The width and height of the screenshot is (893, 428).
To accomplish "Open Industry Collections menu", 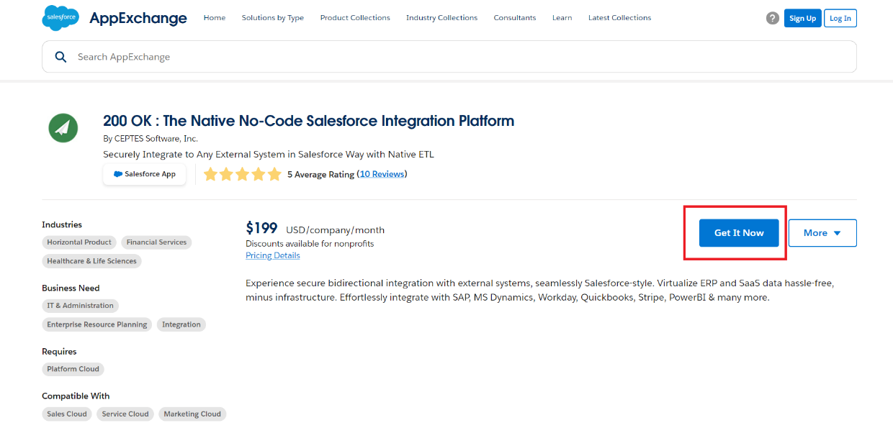I will 441,18.
